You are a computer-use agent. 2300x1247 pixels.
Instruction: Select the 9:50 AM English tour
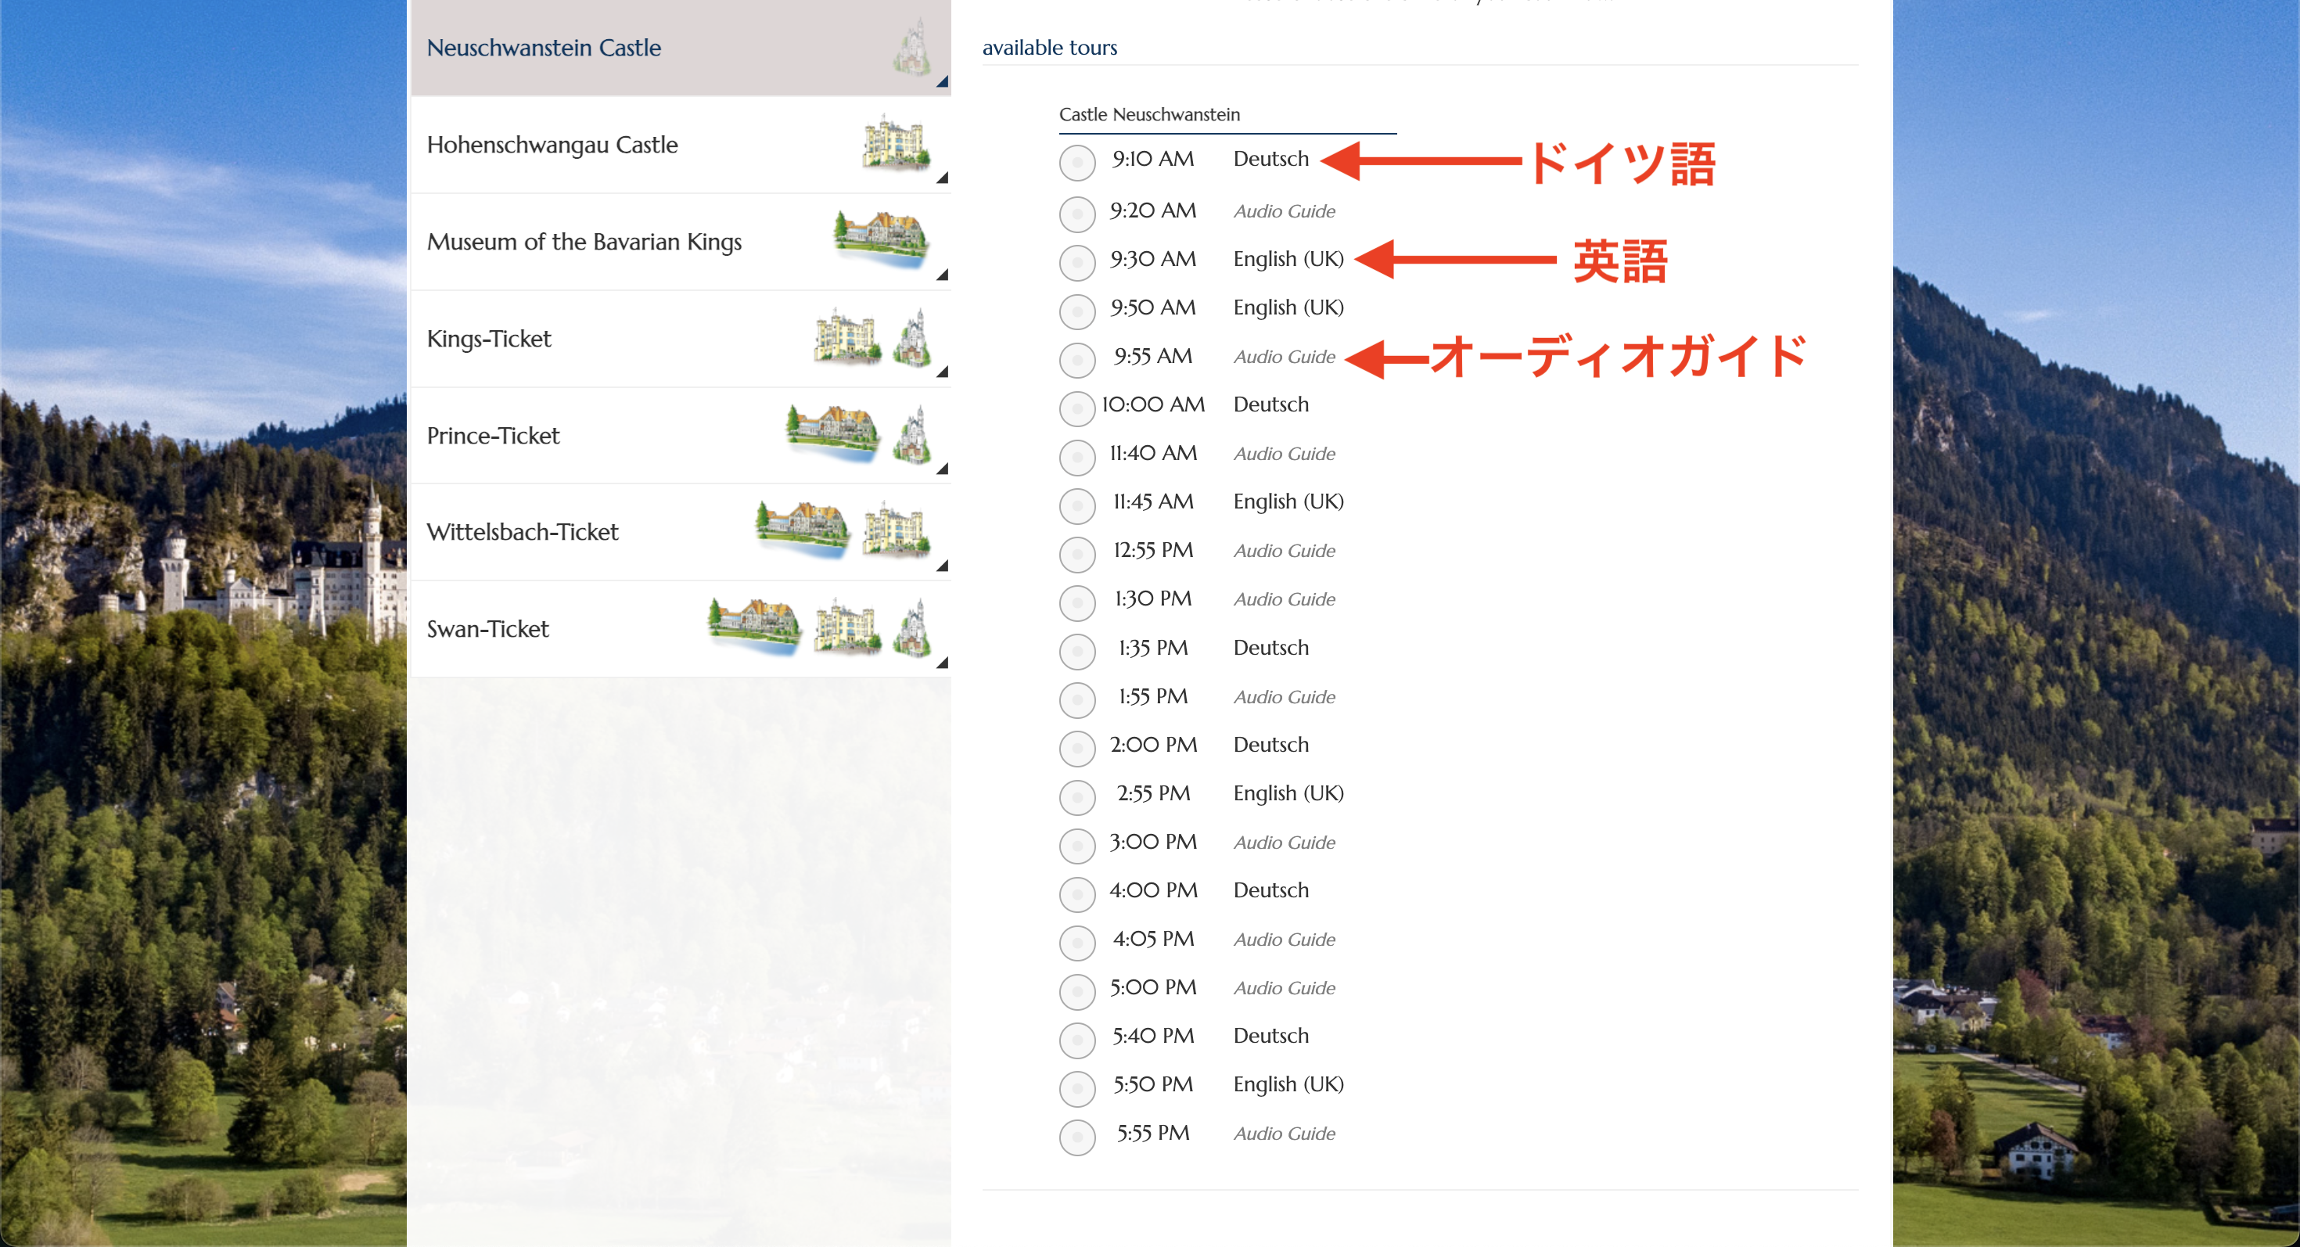(1078, 311)
